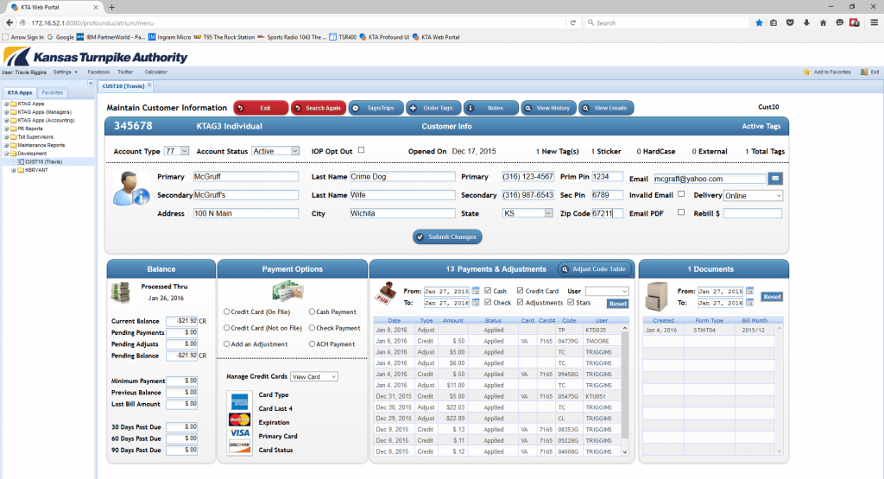Screen dimensions: 884x479
Task: Open the Settings menu
Action: click(x=65, y=72)
